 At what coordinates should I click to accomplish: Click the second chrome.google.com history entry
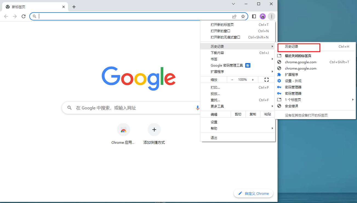pyautogui.click(x=315, y=68)
